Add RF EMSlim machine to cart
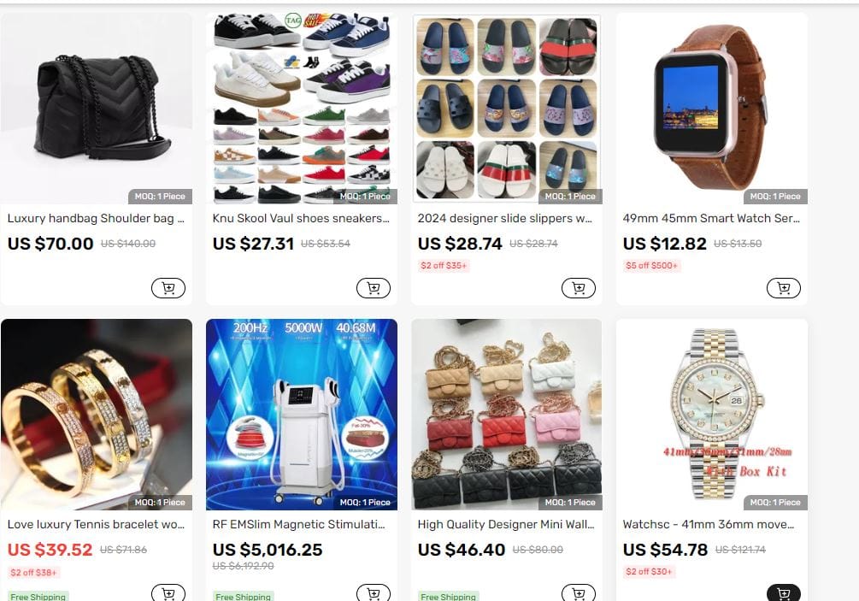 [x=373, y=592]
